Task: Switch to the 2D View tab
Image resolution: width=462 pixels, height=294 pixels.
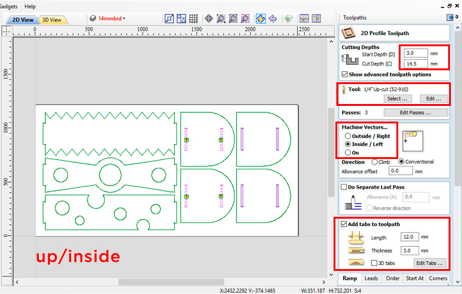Action: (x=23, y=20)
